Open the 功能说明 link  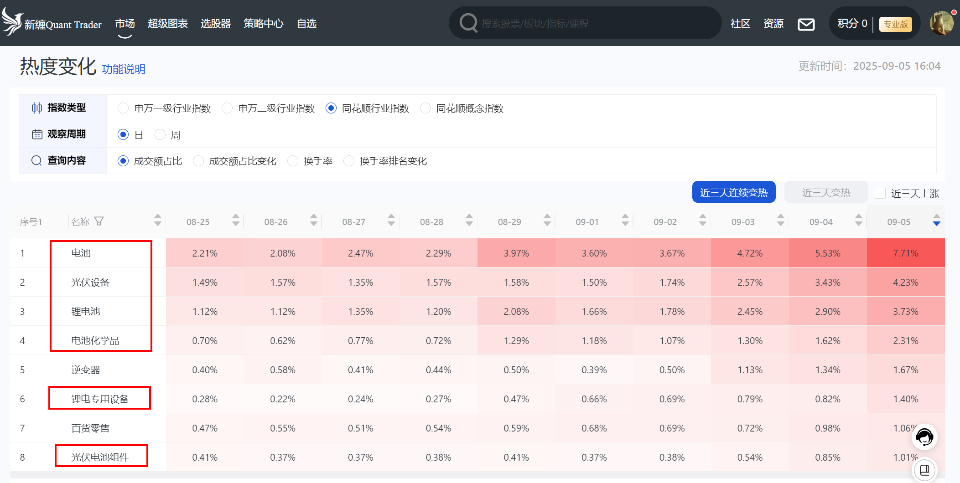pyautogui.click(x=123, y=69)
